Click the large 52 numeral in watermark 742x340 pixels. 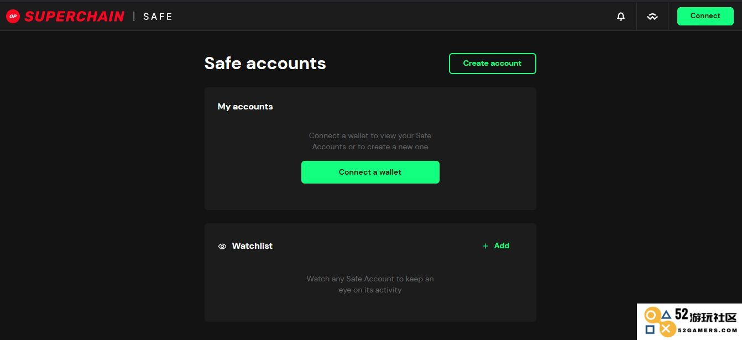(x=682, y=315)
